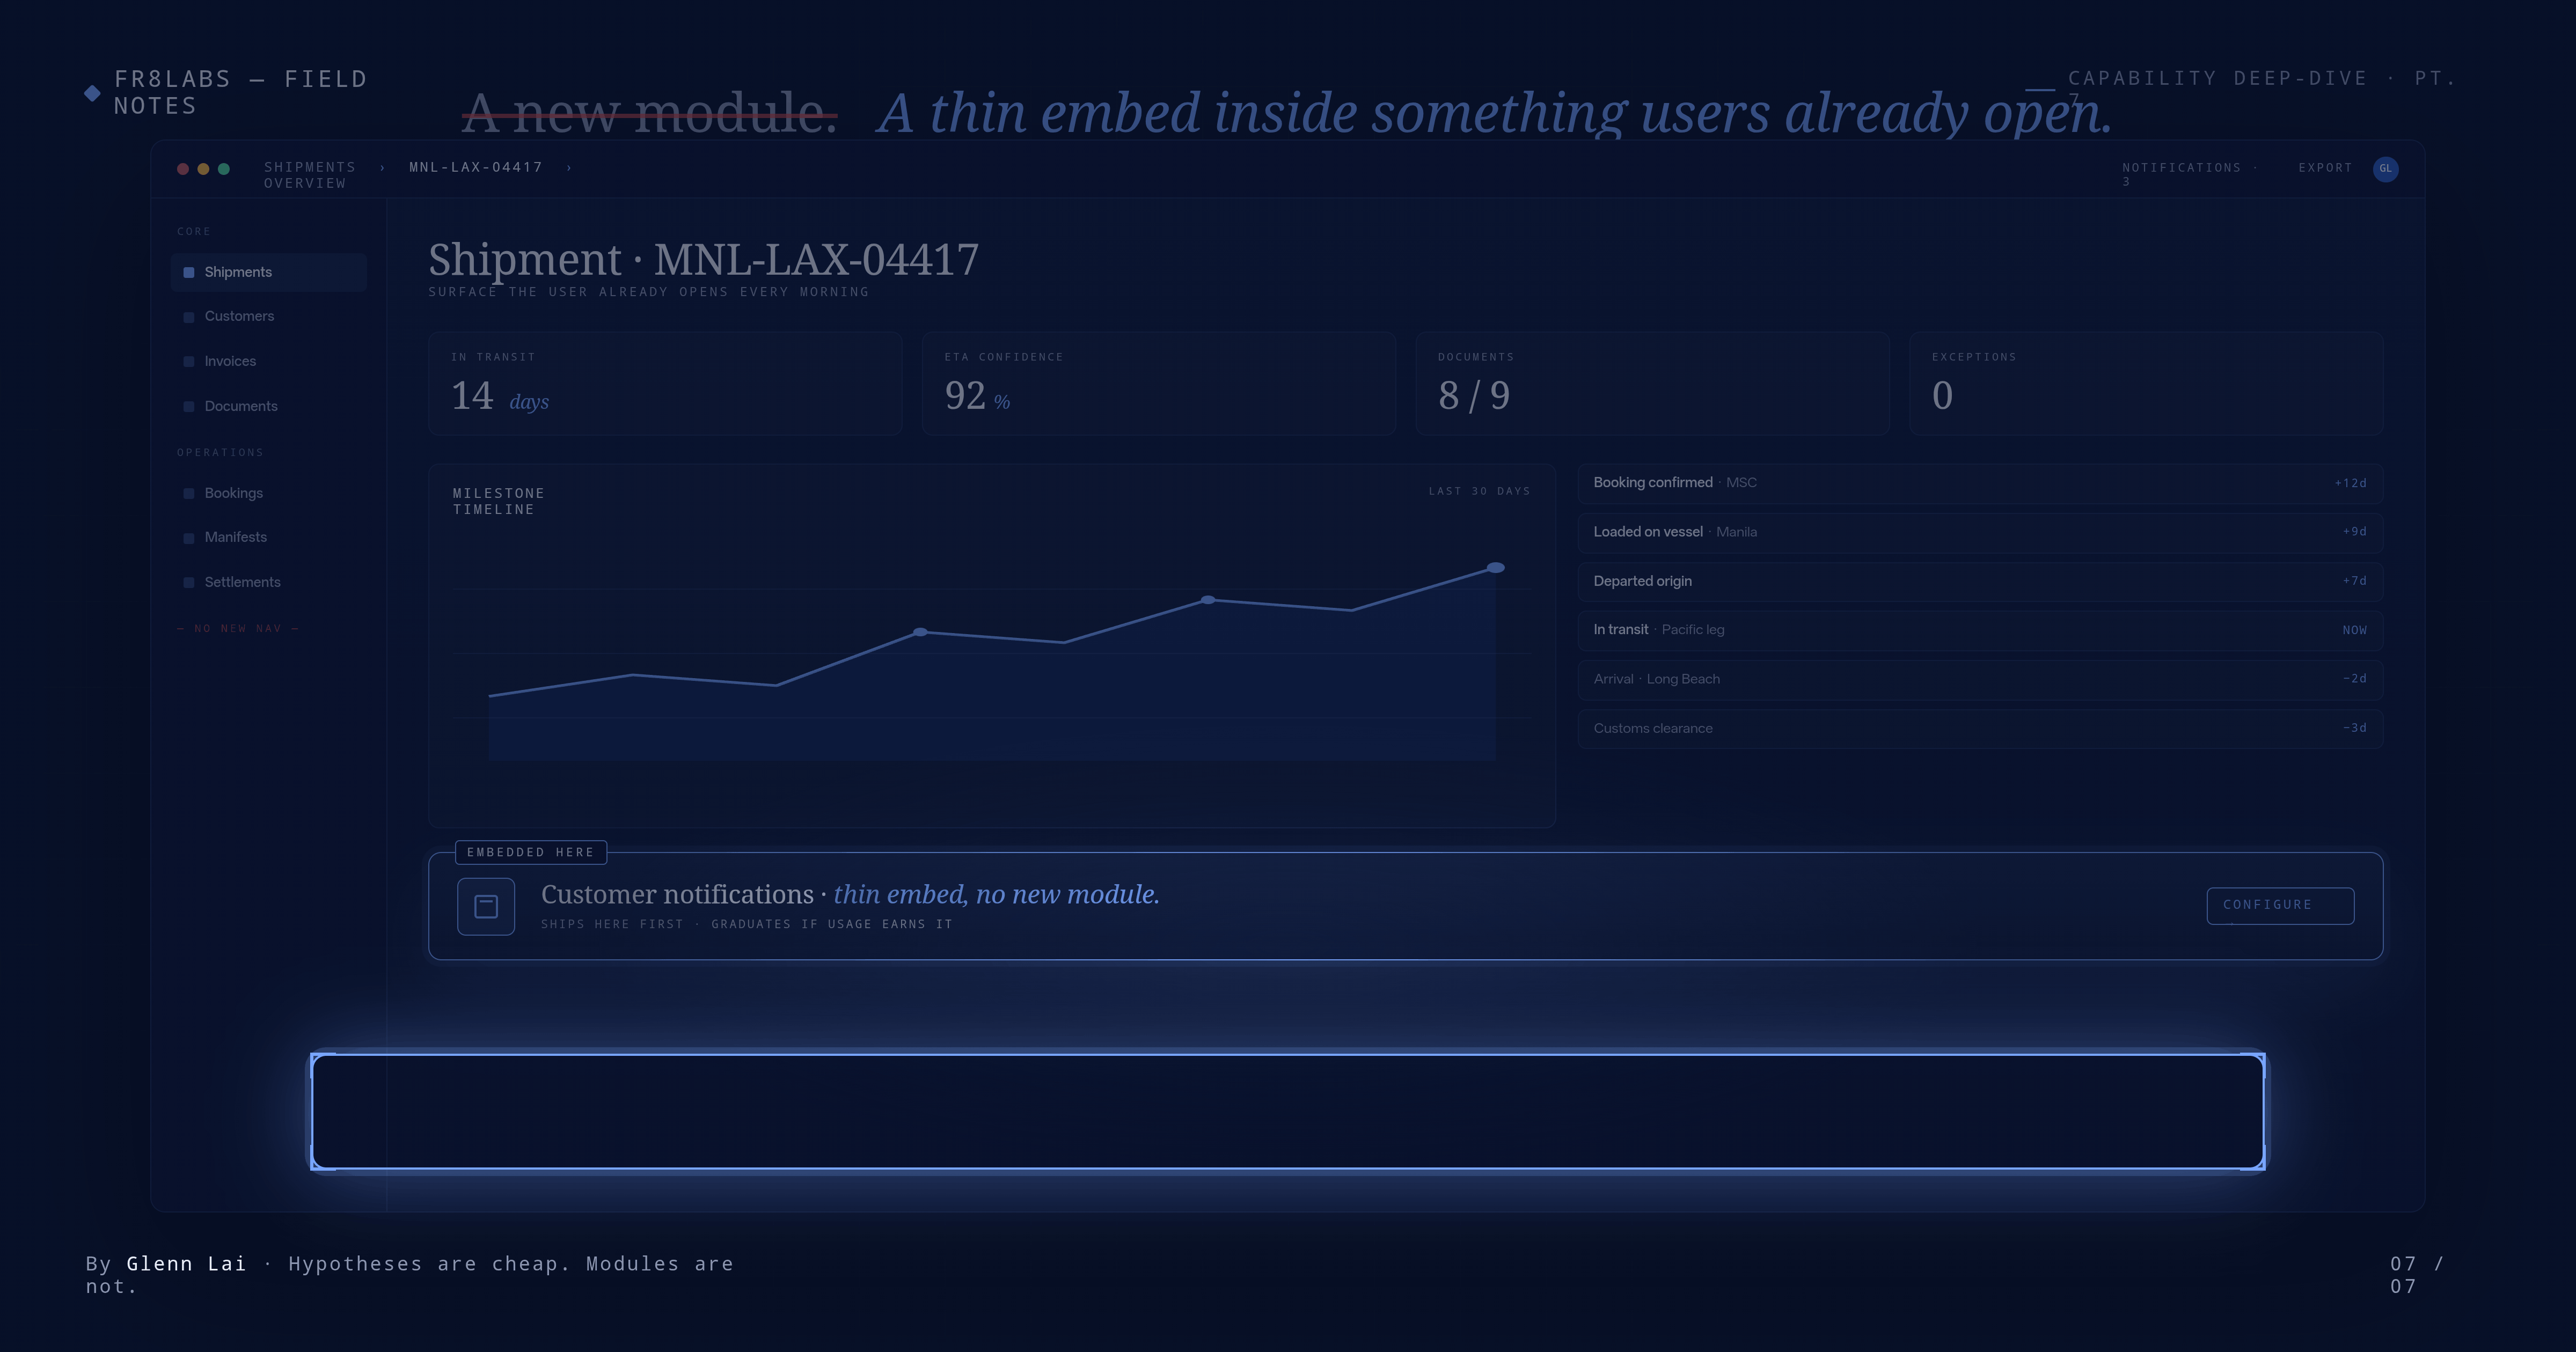Open the In Transit 14 days card

665,384
